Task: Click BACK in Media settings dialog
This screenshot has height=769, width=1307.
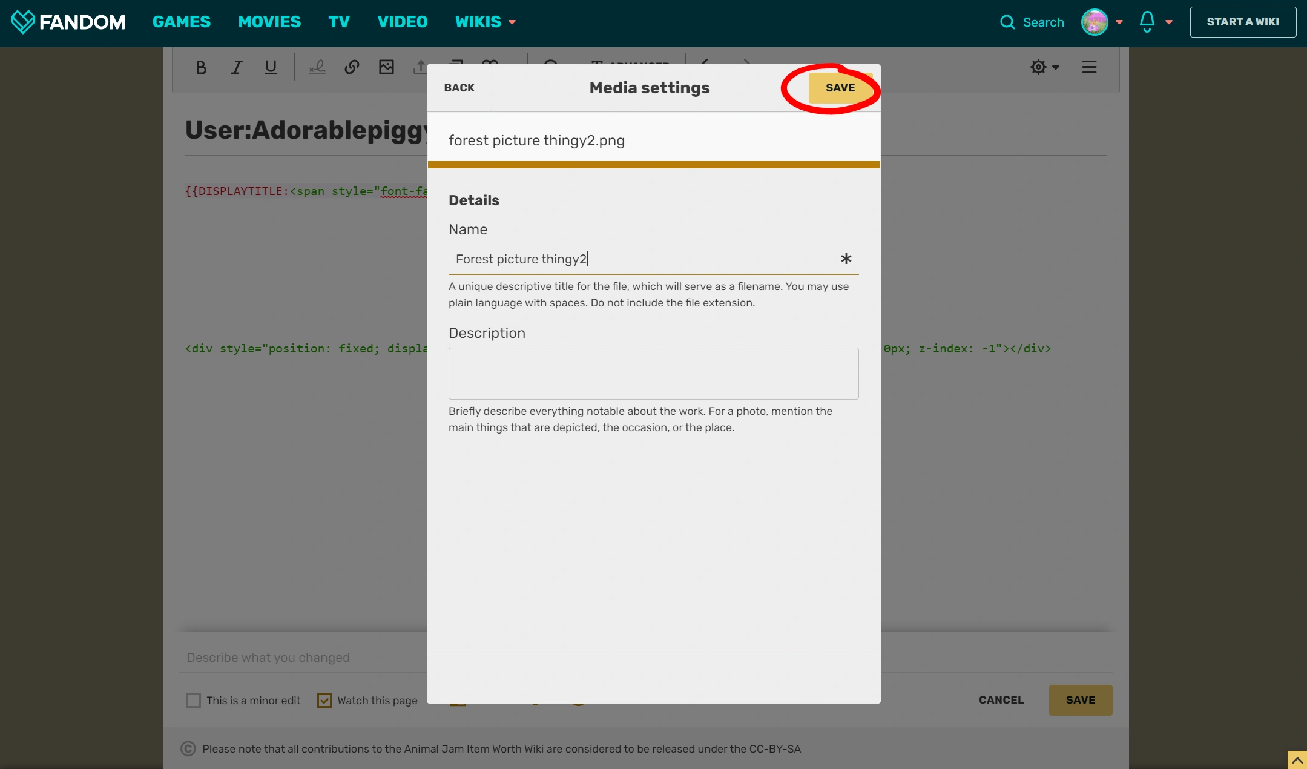Action: coord(459,88)
